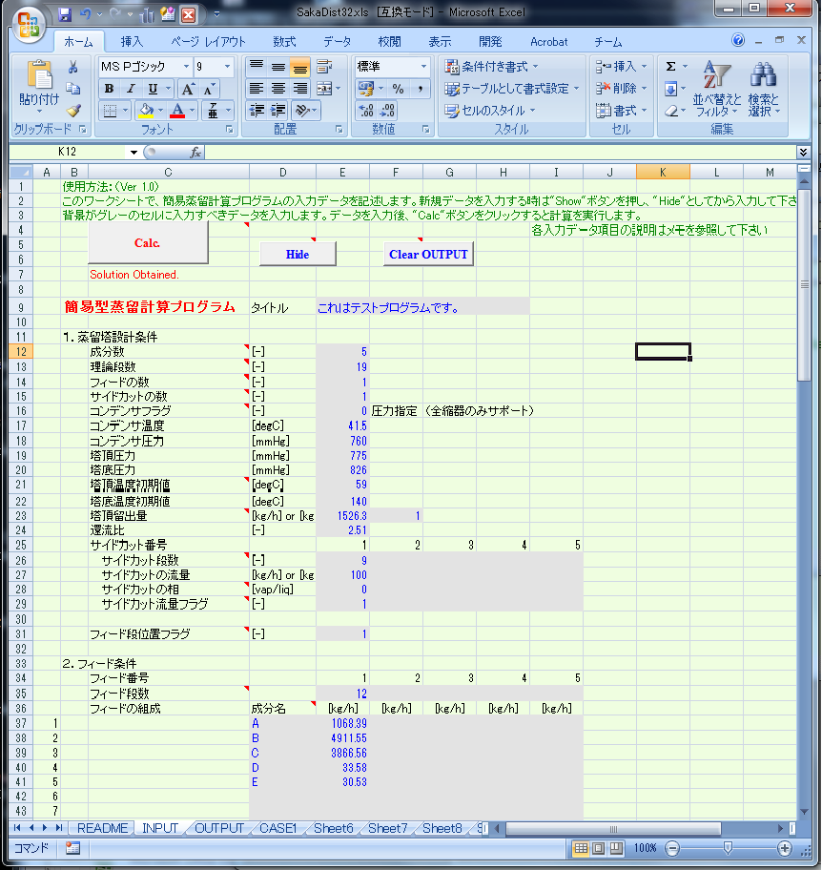Merge and center the selected cells
Viewport: 822px width, 870px height.
pos(324,88)
